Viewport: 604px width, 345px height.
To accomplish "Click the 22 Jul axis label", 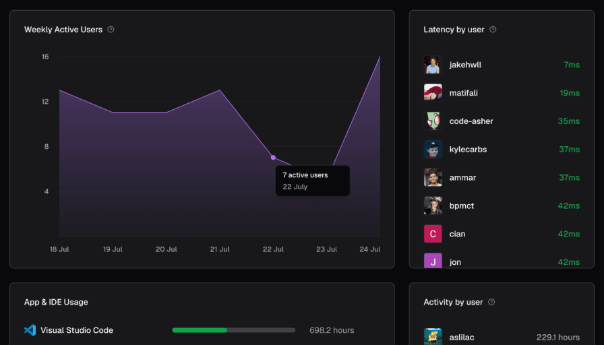I will [273, 249].
